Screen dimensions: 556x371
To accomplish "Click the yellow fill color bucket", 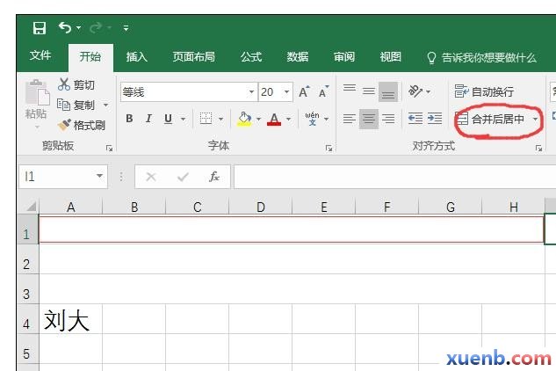I will pos(244,119).
